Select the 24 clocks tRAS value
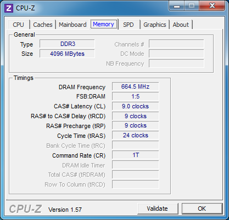This screenshot has height=220, width=229. (x=136, y=136)
